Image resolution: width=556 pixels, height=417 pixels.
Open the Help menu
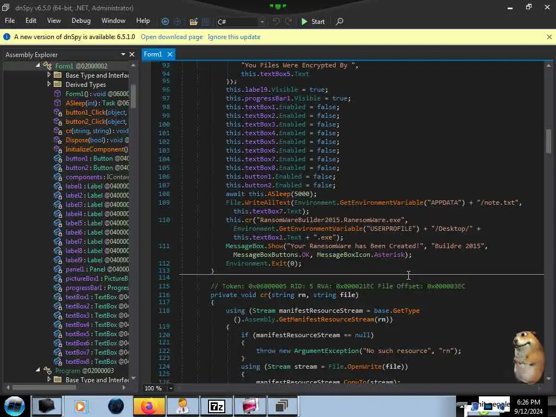click(143, 21)
